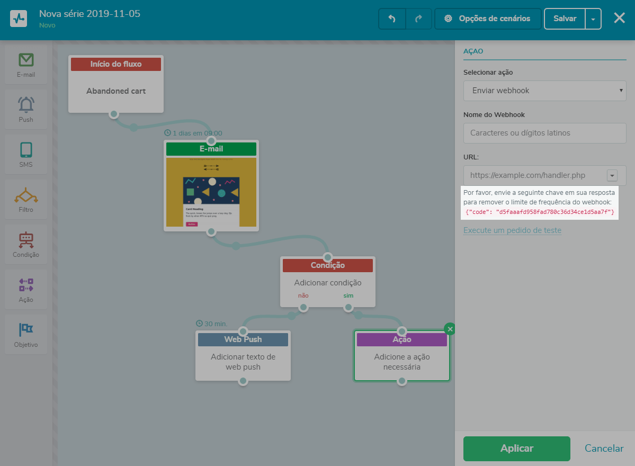The height and width of the screenshot is (466, 635).
Task: Select the SMS block in the sidebar
Action: (x=25, y=154)
